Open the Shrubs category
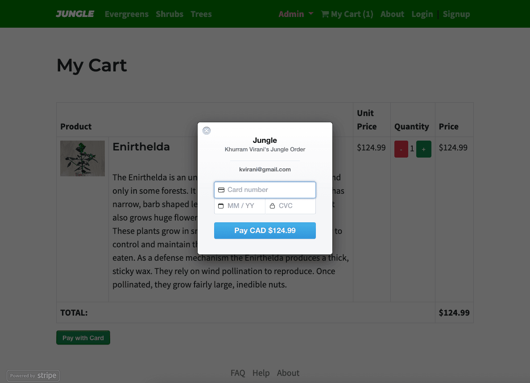 coord(170,14)
